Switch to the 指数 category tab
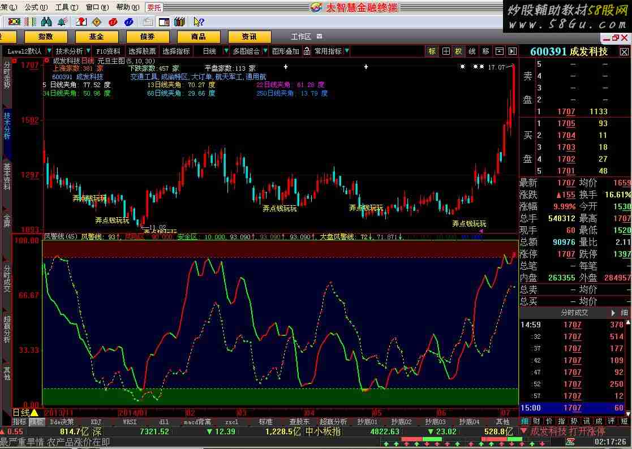The image size is (632, 449). coord(45,37)
